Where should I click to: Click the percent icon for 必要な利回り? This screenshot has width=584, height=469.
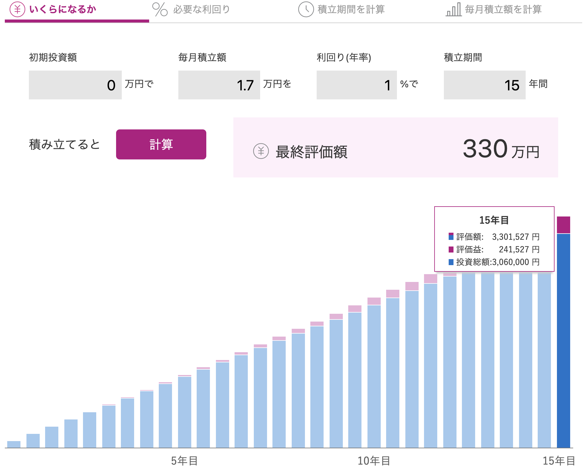pyautogui.click(x=160, y=9)
